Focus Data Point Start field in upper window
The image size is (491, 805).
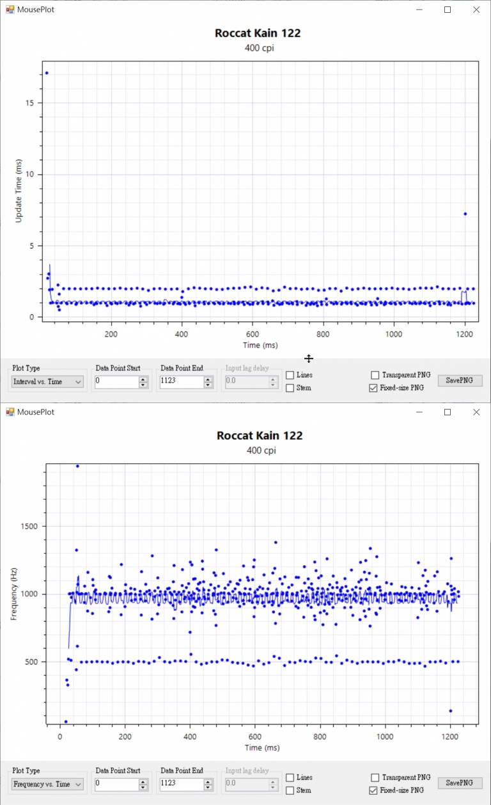[x=116, y=381]
